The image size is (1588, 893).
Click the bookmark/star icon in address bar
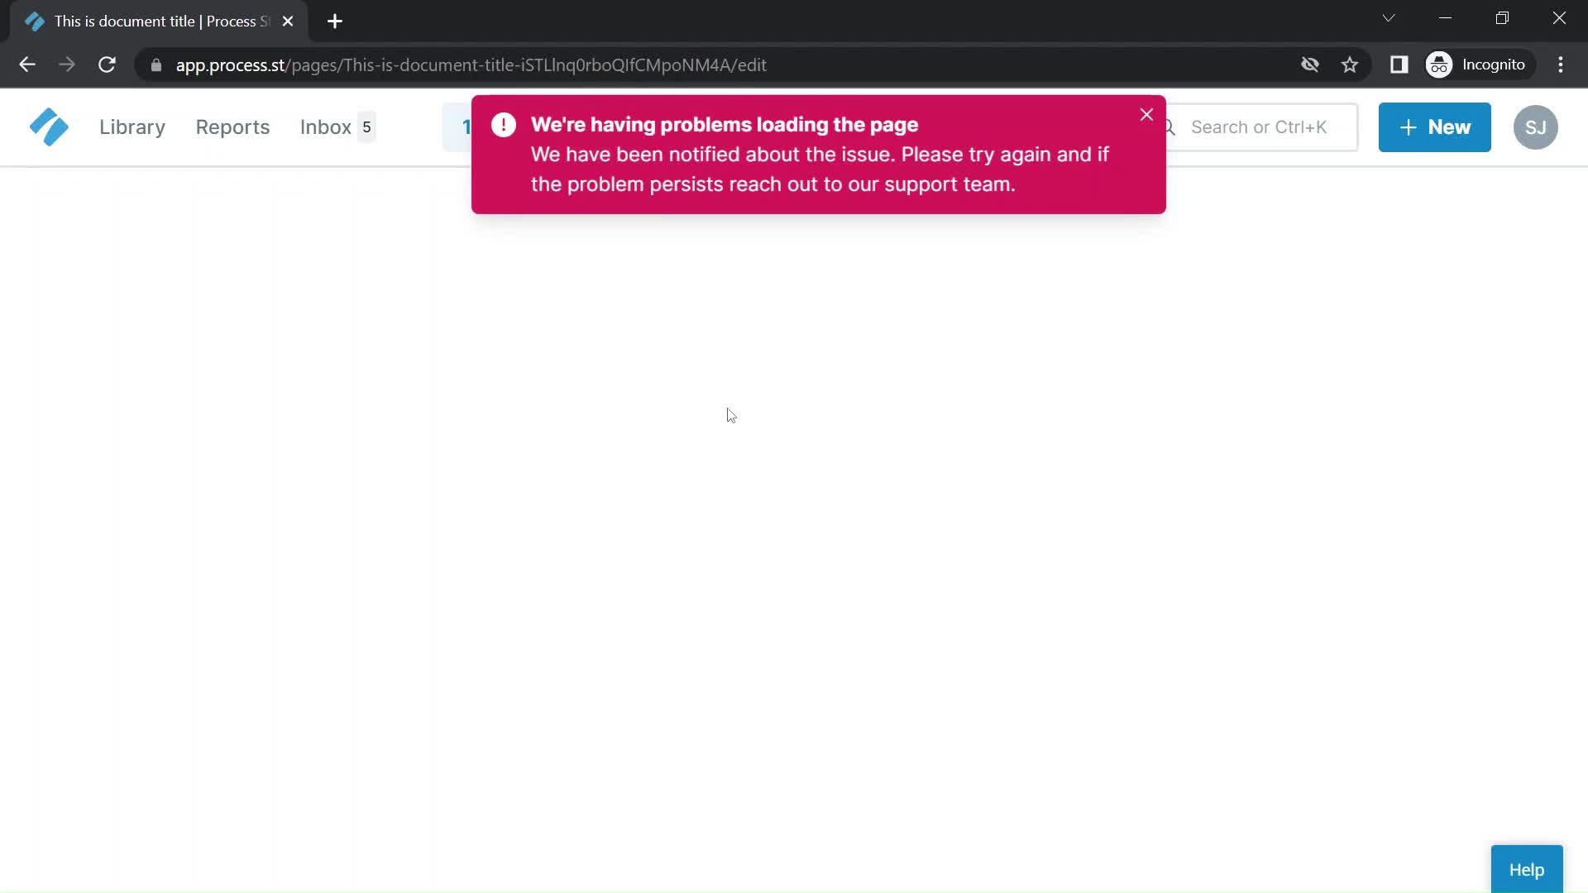point(1352,64)
